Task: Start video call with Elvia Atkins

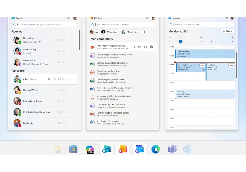Action: point(60,40)
